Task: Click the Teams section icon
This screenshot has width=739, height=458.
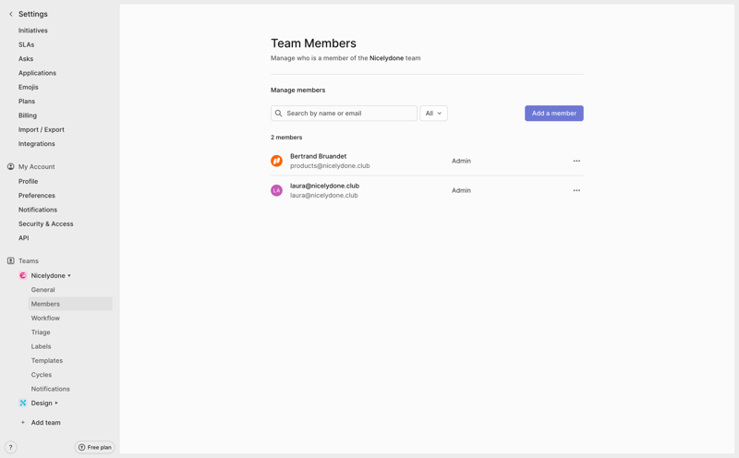Action: [x=11, y=260]
